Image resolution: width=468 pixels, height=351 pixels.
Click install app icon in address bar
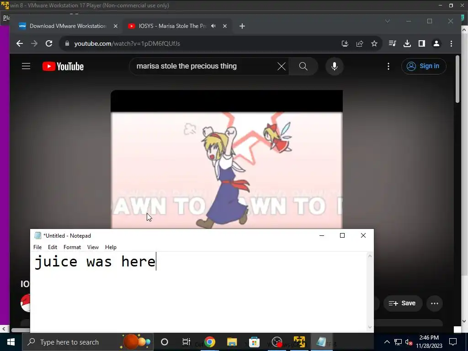click(x=345, y=43)
